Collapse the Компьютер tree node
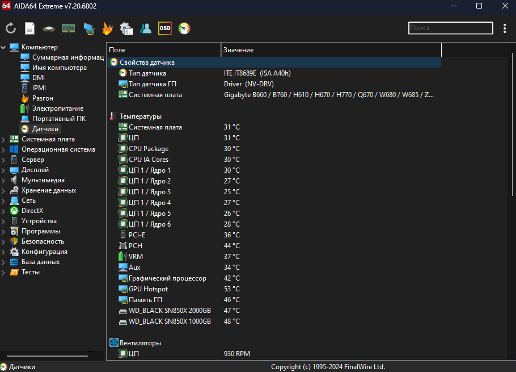This screenshot has height=372, width=516. (x=3, y=48)
